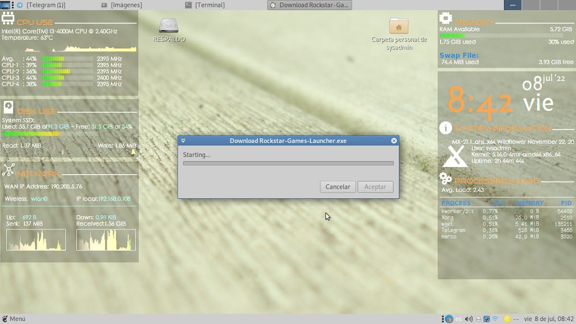Click the 'kworker/2:1' process row
This screenshot has width=576, height=324.
coord(507,211)
